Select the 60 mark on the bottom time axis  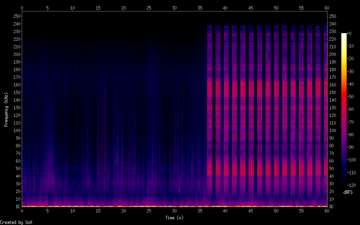(327, 211)
